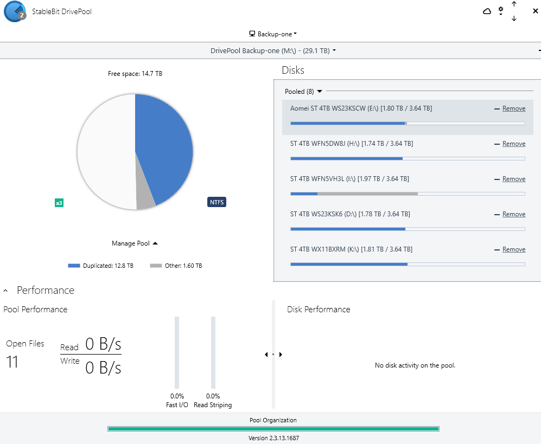
Task: Click the left arrow on performance splitter
Action: coord(266,355)
